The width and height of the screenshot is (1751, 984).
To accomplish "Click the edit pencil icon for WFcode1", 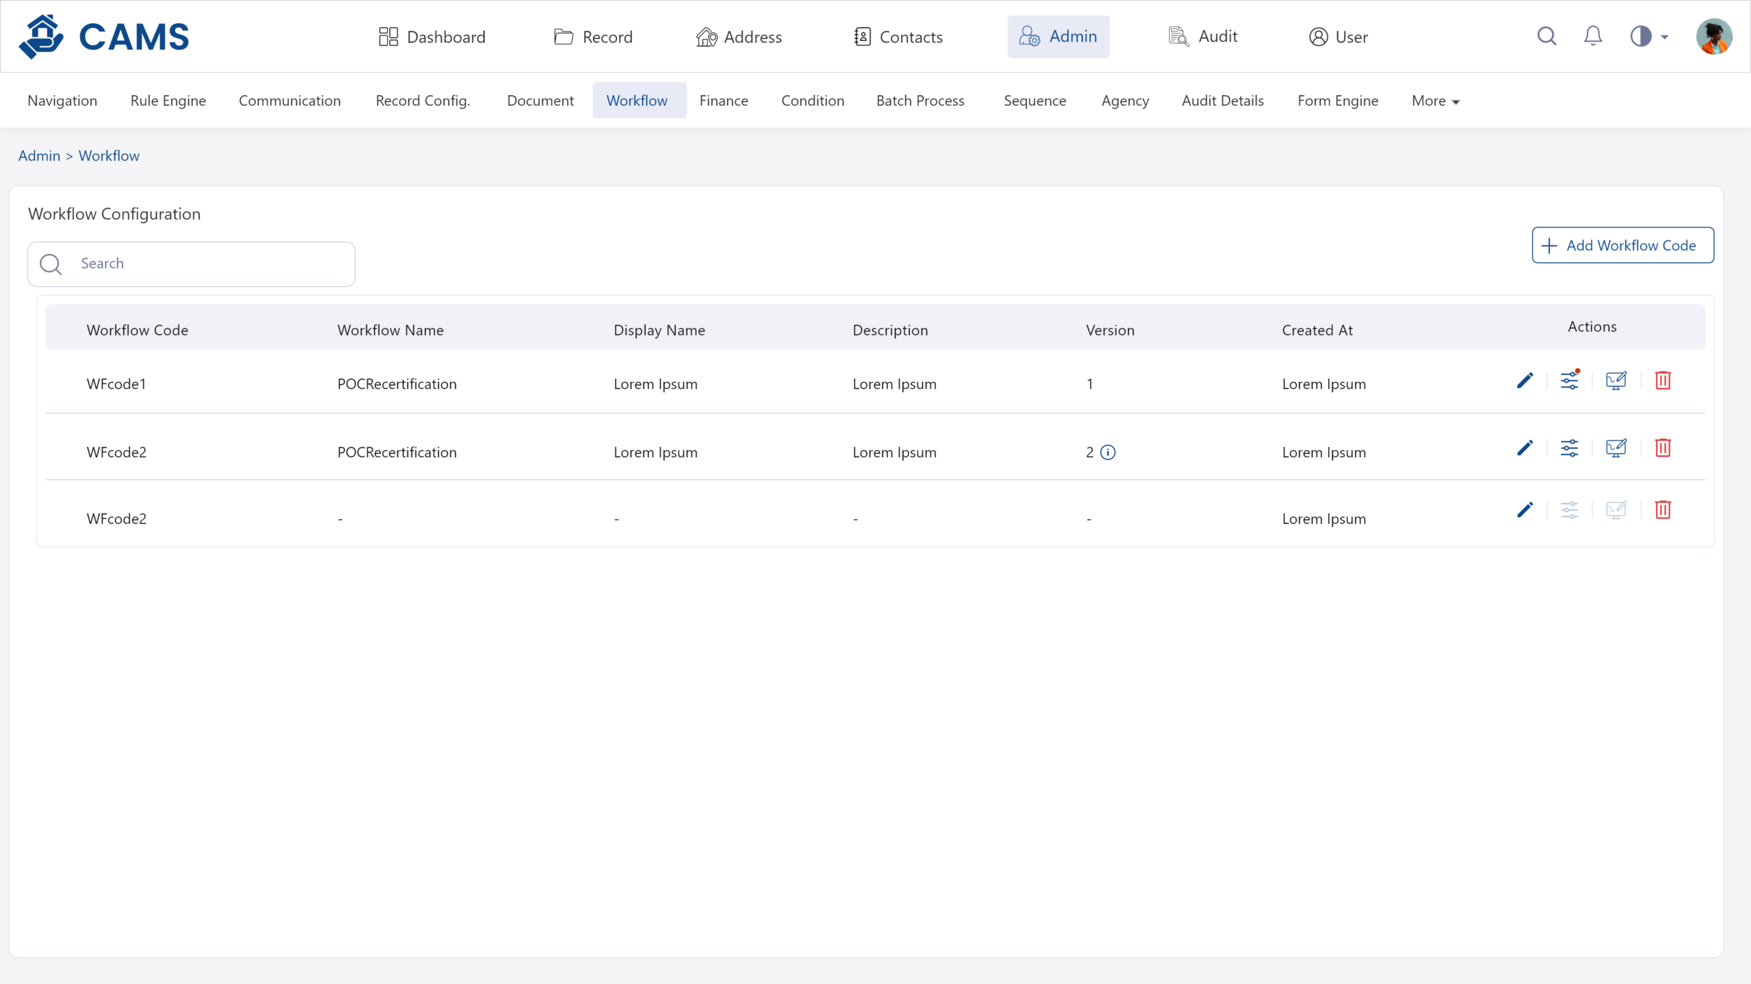I will pos(1525,381).
